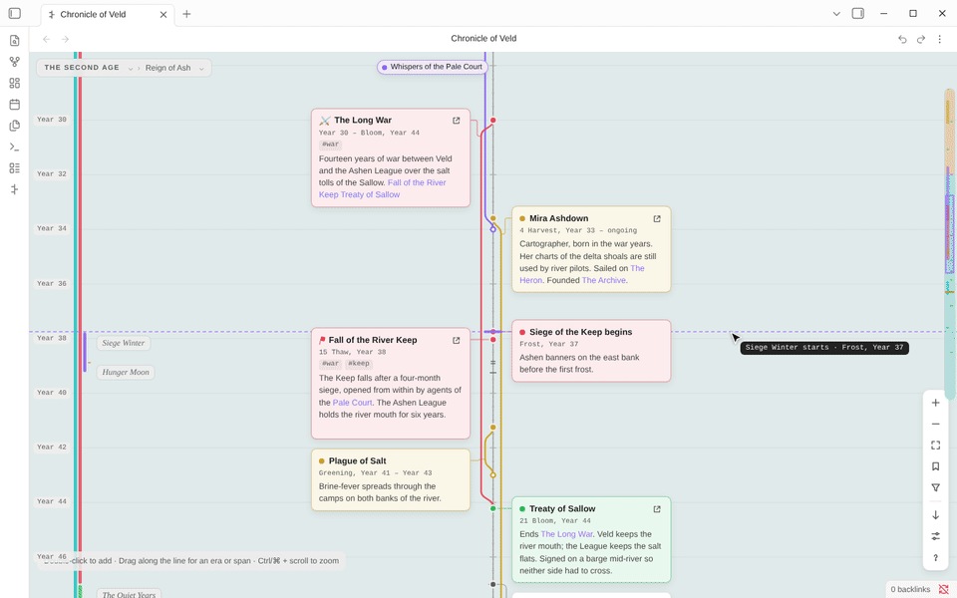Open the three-dot more options menu
This screenshot has width=957, height=598.
coord(940,39)
